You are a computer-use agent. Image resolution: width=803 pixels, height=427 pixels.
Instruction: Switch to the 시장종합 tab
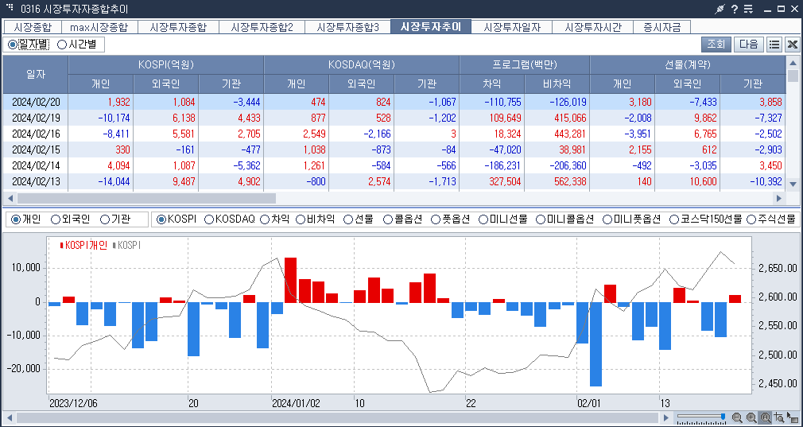pos(33,27)
